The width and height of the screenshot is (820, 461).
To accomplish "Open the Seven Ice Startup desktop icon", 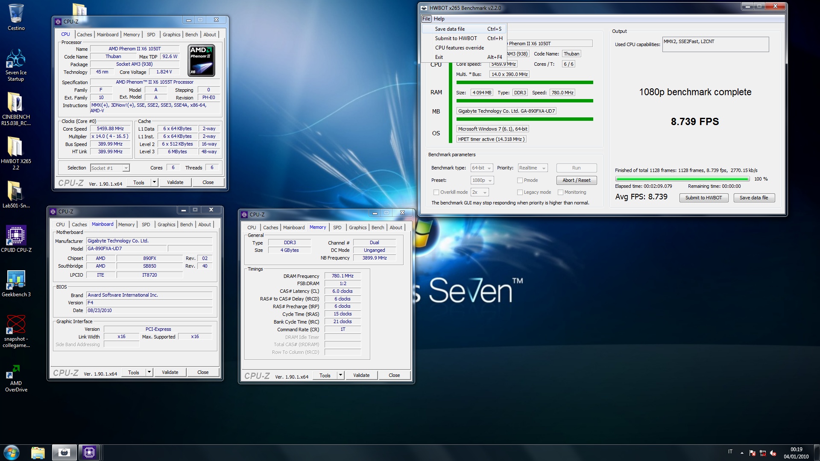I will coord(16,65).
